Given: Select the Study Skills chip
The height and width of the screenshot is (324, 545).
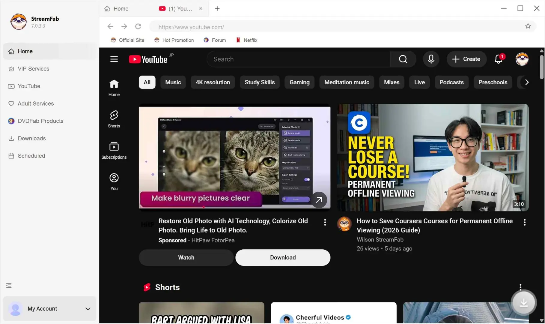Looking at the screenshot, I should pyautogui.click(x=260, y=82).
